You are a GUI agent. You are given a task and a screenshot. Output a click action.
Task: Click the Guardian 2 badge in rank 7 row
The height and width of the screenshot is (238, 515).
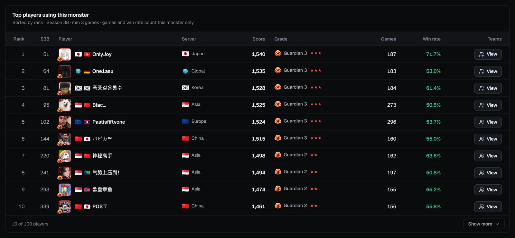278,155
